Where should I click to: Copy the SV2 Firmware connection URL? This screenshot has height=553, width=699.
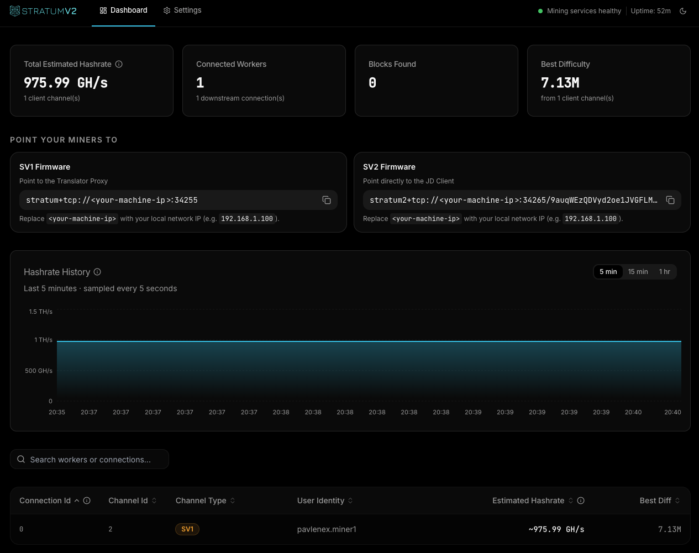point(670,200)
